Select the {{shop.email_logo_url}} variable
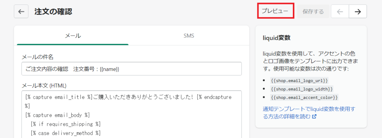The height and width of the screenshot is (138, 382). [x=300, y=80]
